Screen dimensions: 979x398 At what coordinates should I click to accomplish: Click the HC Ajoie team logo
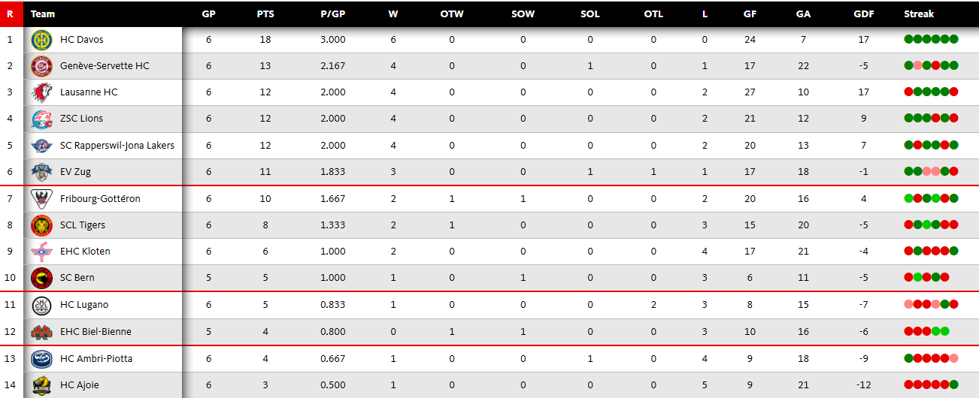[41, 385]
